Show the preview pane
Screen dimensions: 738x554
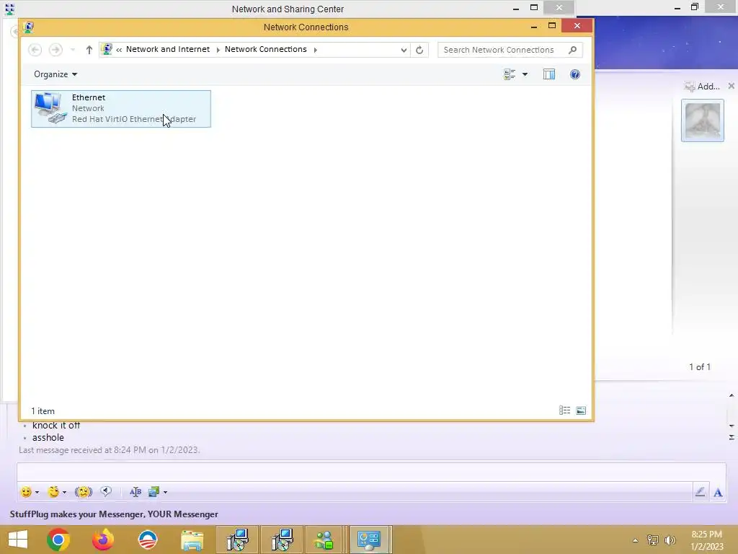coord(548,74)
